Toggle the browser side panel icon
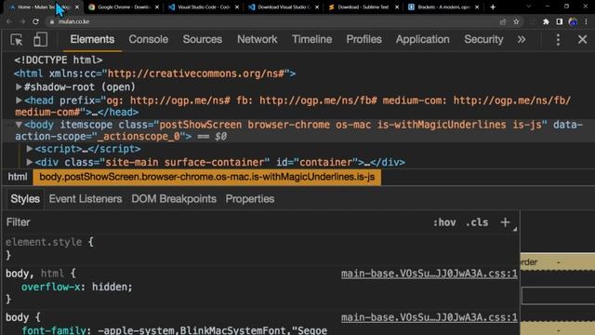595x335 pixels. click(560, 21)
